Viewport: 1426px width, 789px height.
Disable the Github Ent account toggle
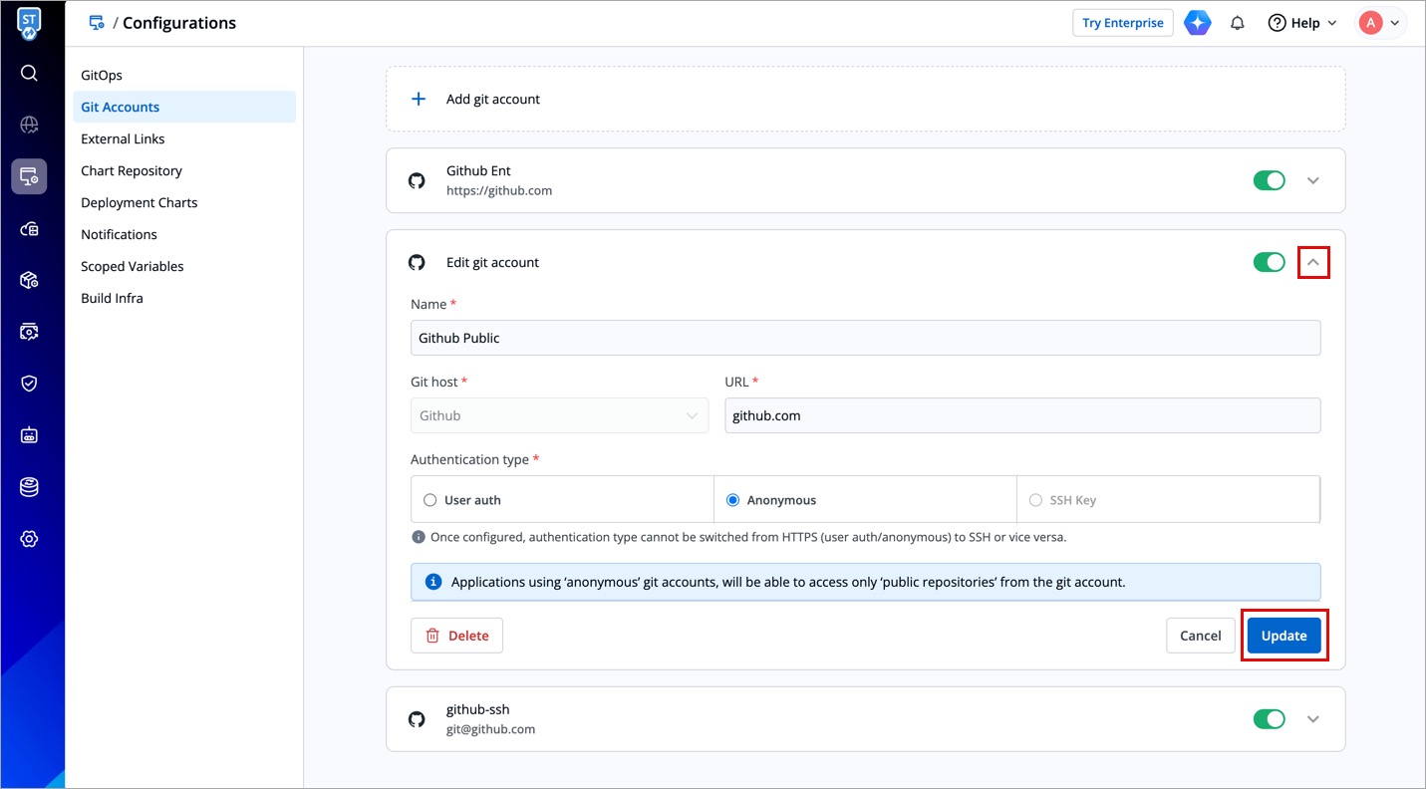tap(1269, 180)
